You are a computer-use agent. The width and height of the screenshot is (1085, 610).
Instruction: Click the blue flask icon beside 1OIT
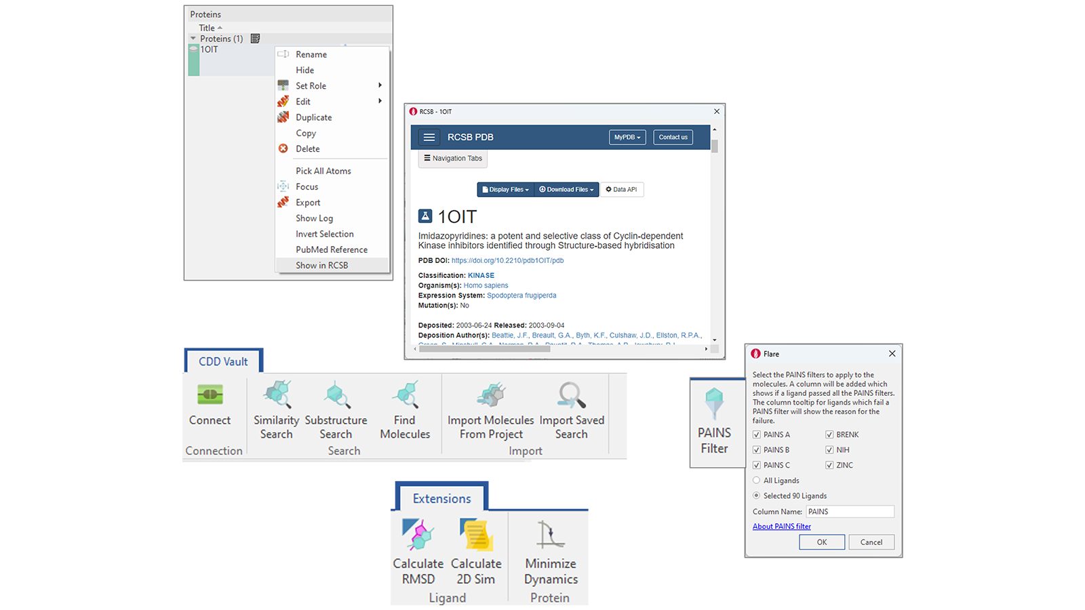(x=425, y=216)
